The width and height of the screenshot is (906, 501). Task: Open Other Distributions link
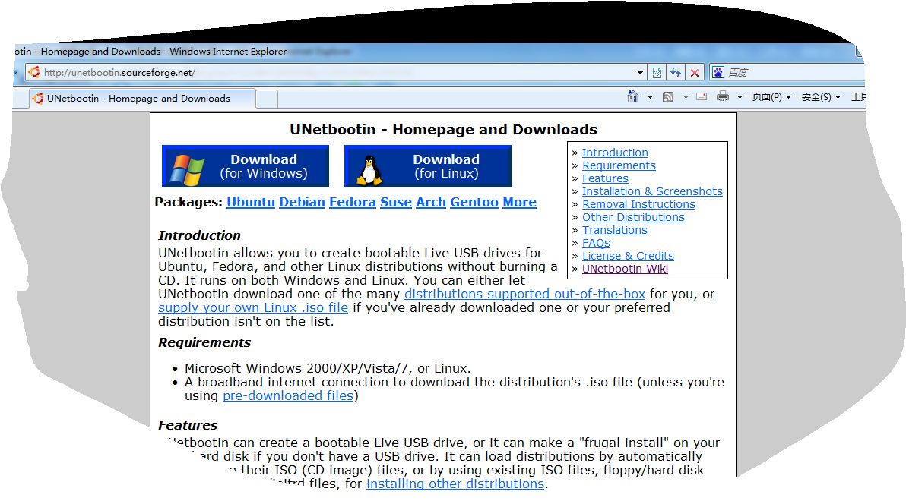click(x=633, y=217)
